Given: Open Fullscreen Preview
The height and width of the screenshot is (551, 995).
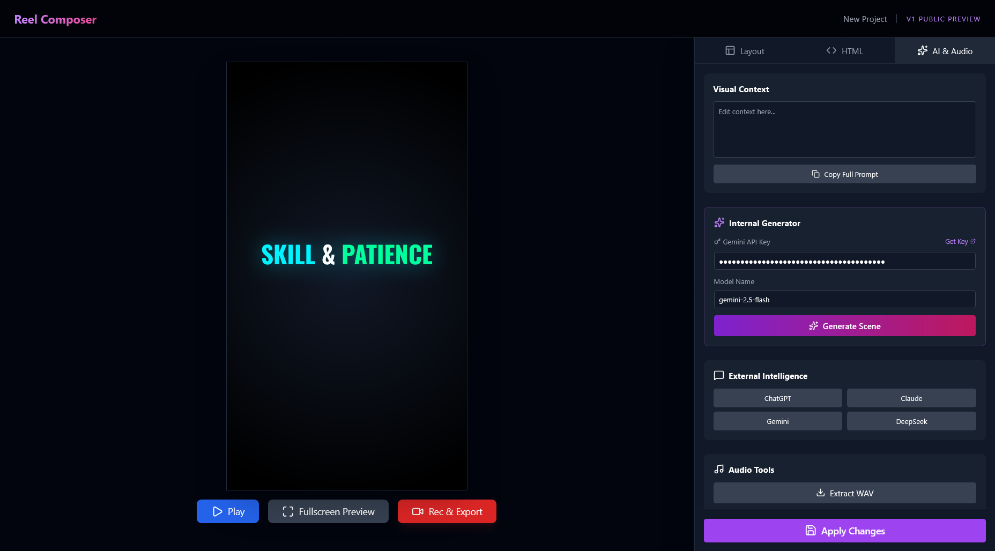Looking at the screenshot, I should 328,511.
